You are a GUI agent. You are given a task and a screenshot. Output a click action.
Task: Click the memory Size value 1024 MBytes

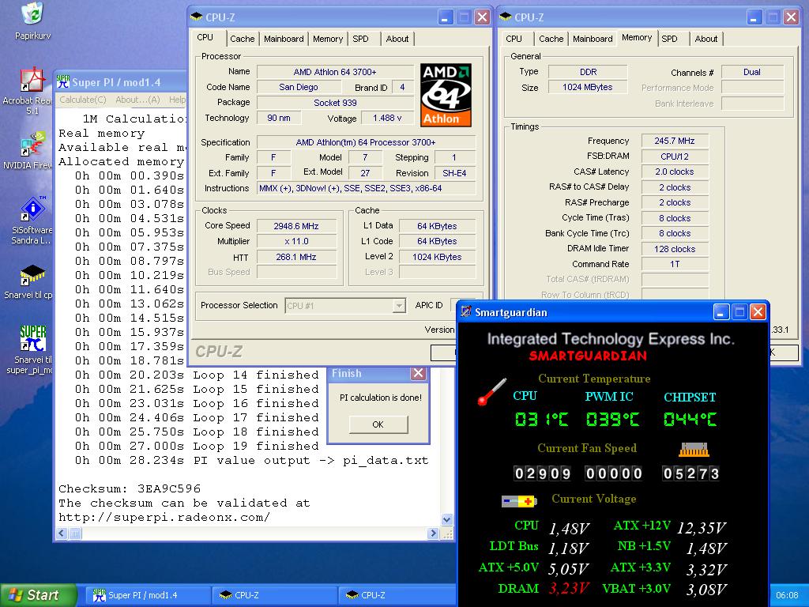(x=588, y=87)
